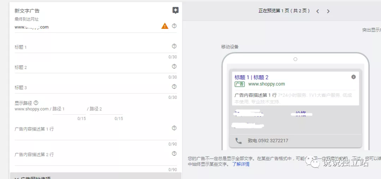Click 致电 0592 3272217 call extension
Viewport: 381px width, 179px height.
click(x=268, y=141)
